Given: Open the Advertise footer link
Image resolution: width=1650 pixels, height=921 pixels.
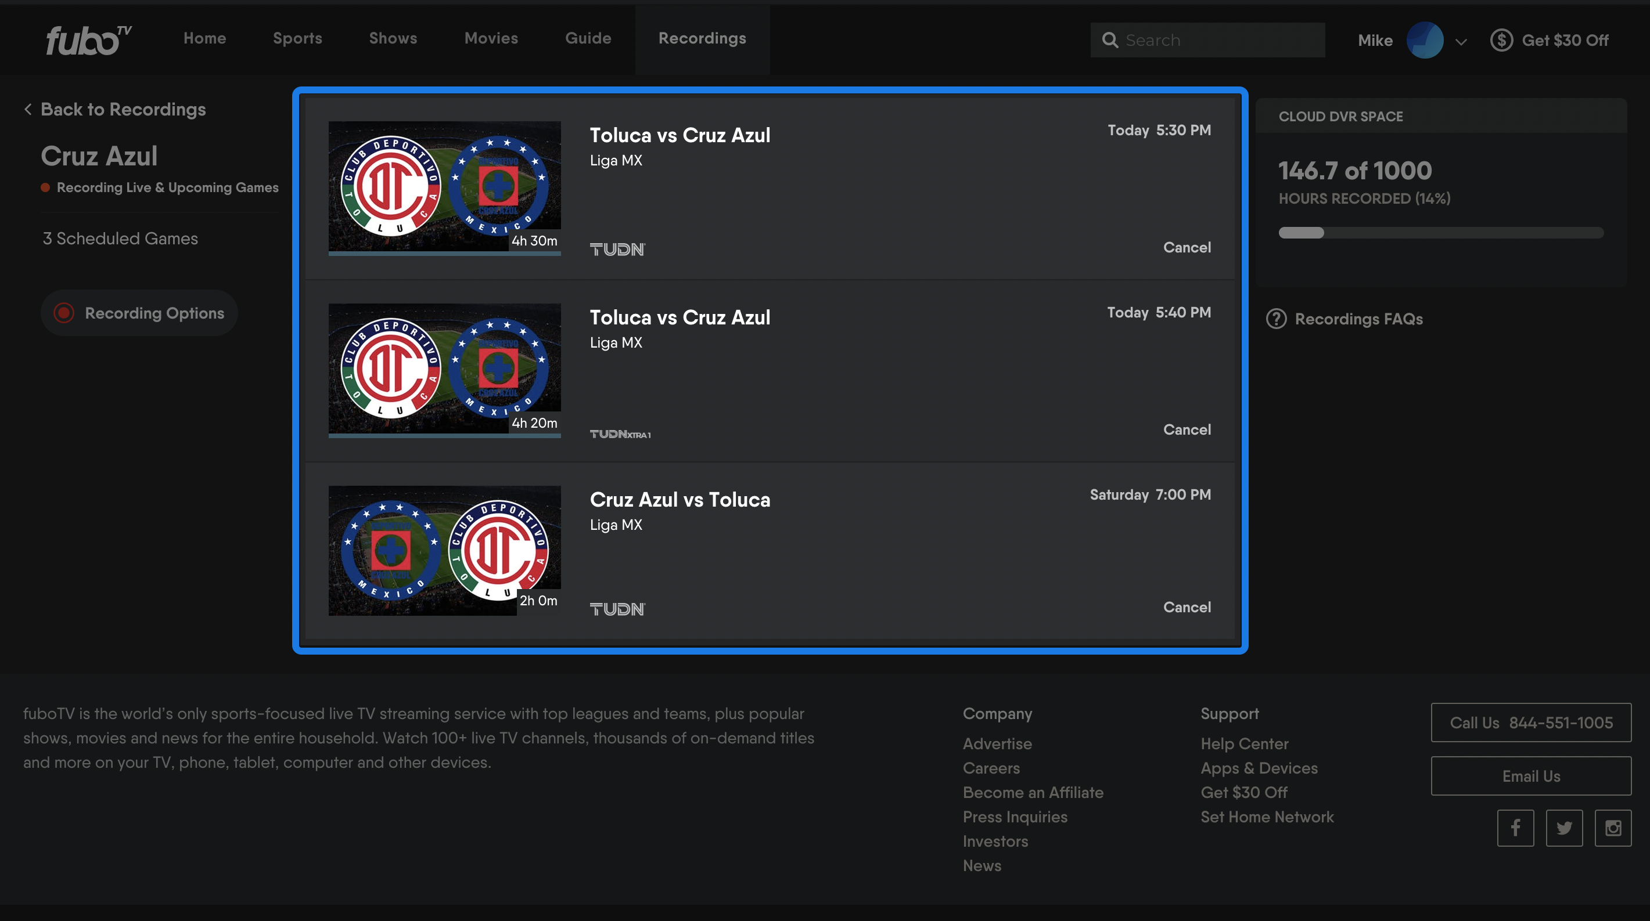Looking at the screenshot, I should (997, 744).
